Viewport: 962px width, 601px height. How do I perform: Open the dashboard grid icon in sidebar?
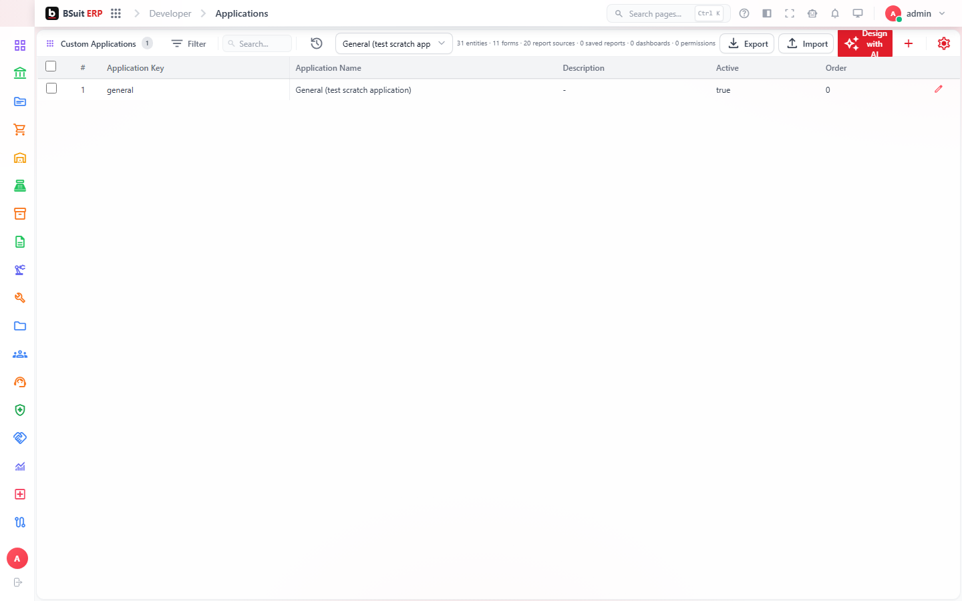[20, 45]
